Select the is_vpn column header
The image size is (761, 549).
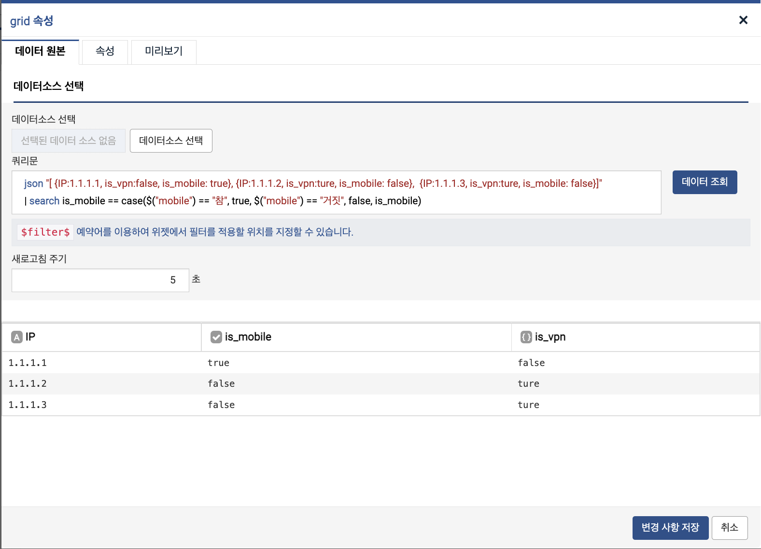pos(635,337)
